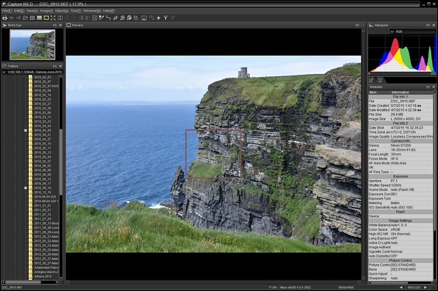Screen dimensions: 438x291
Task: Collapse the Exposure metadata section
Action: (400, 177)
